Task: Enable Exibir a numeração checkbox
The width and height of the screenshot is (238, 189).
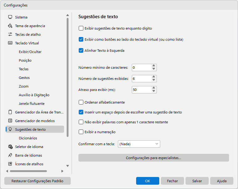Action: coord(81,132)
